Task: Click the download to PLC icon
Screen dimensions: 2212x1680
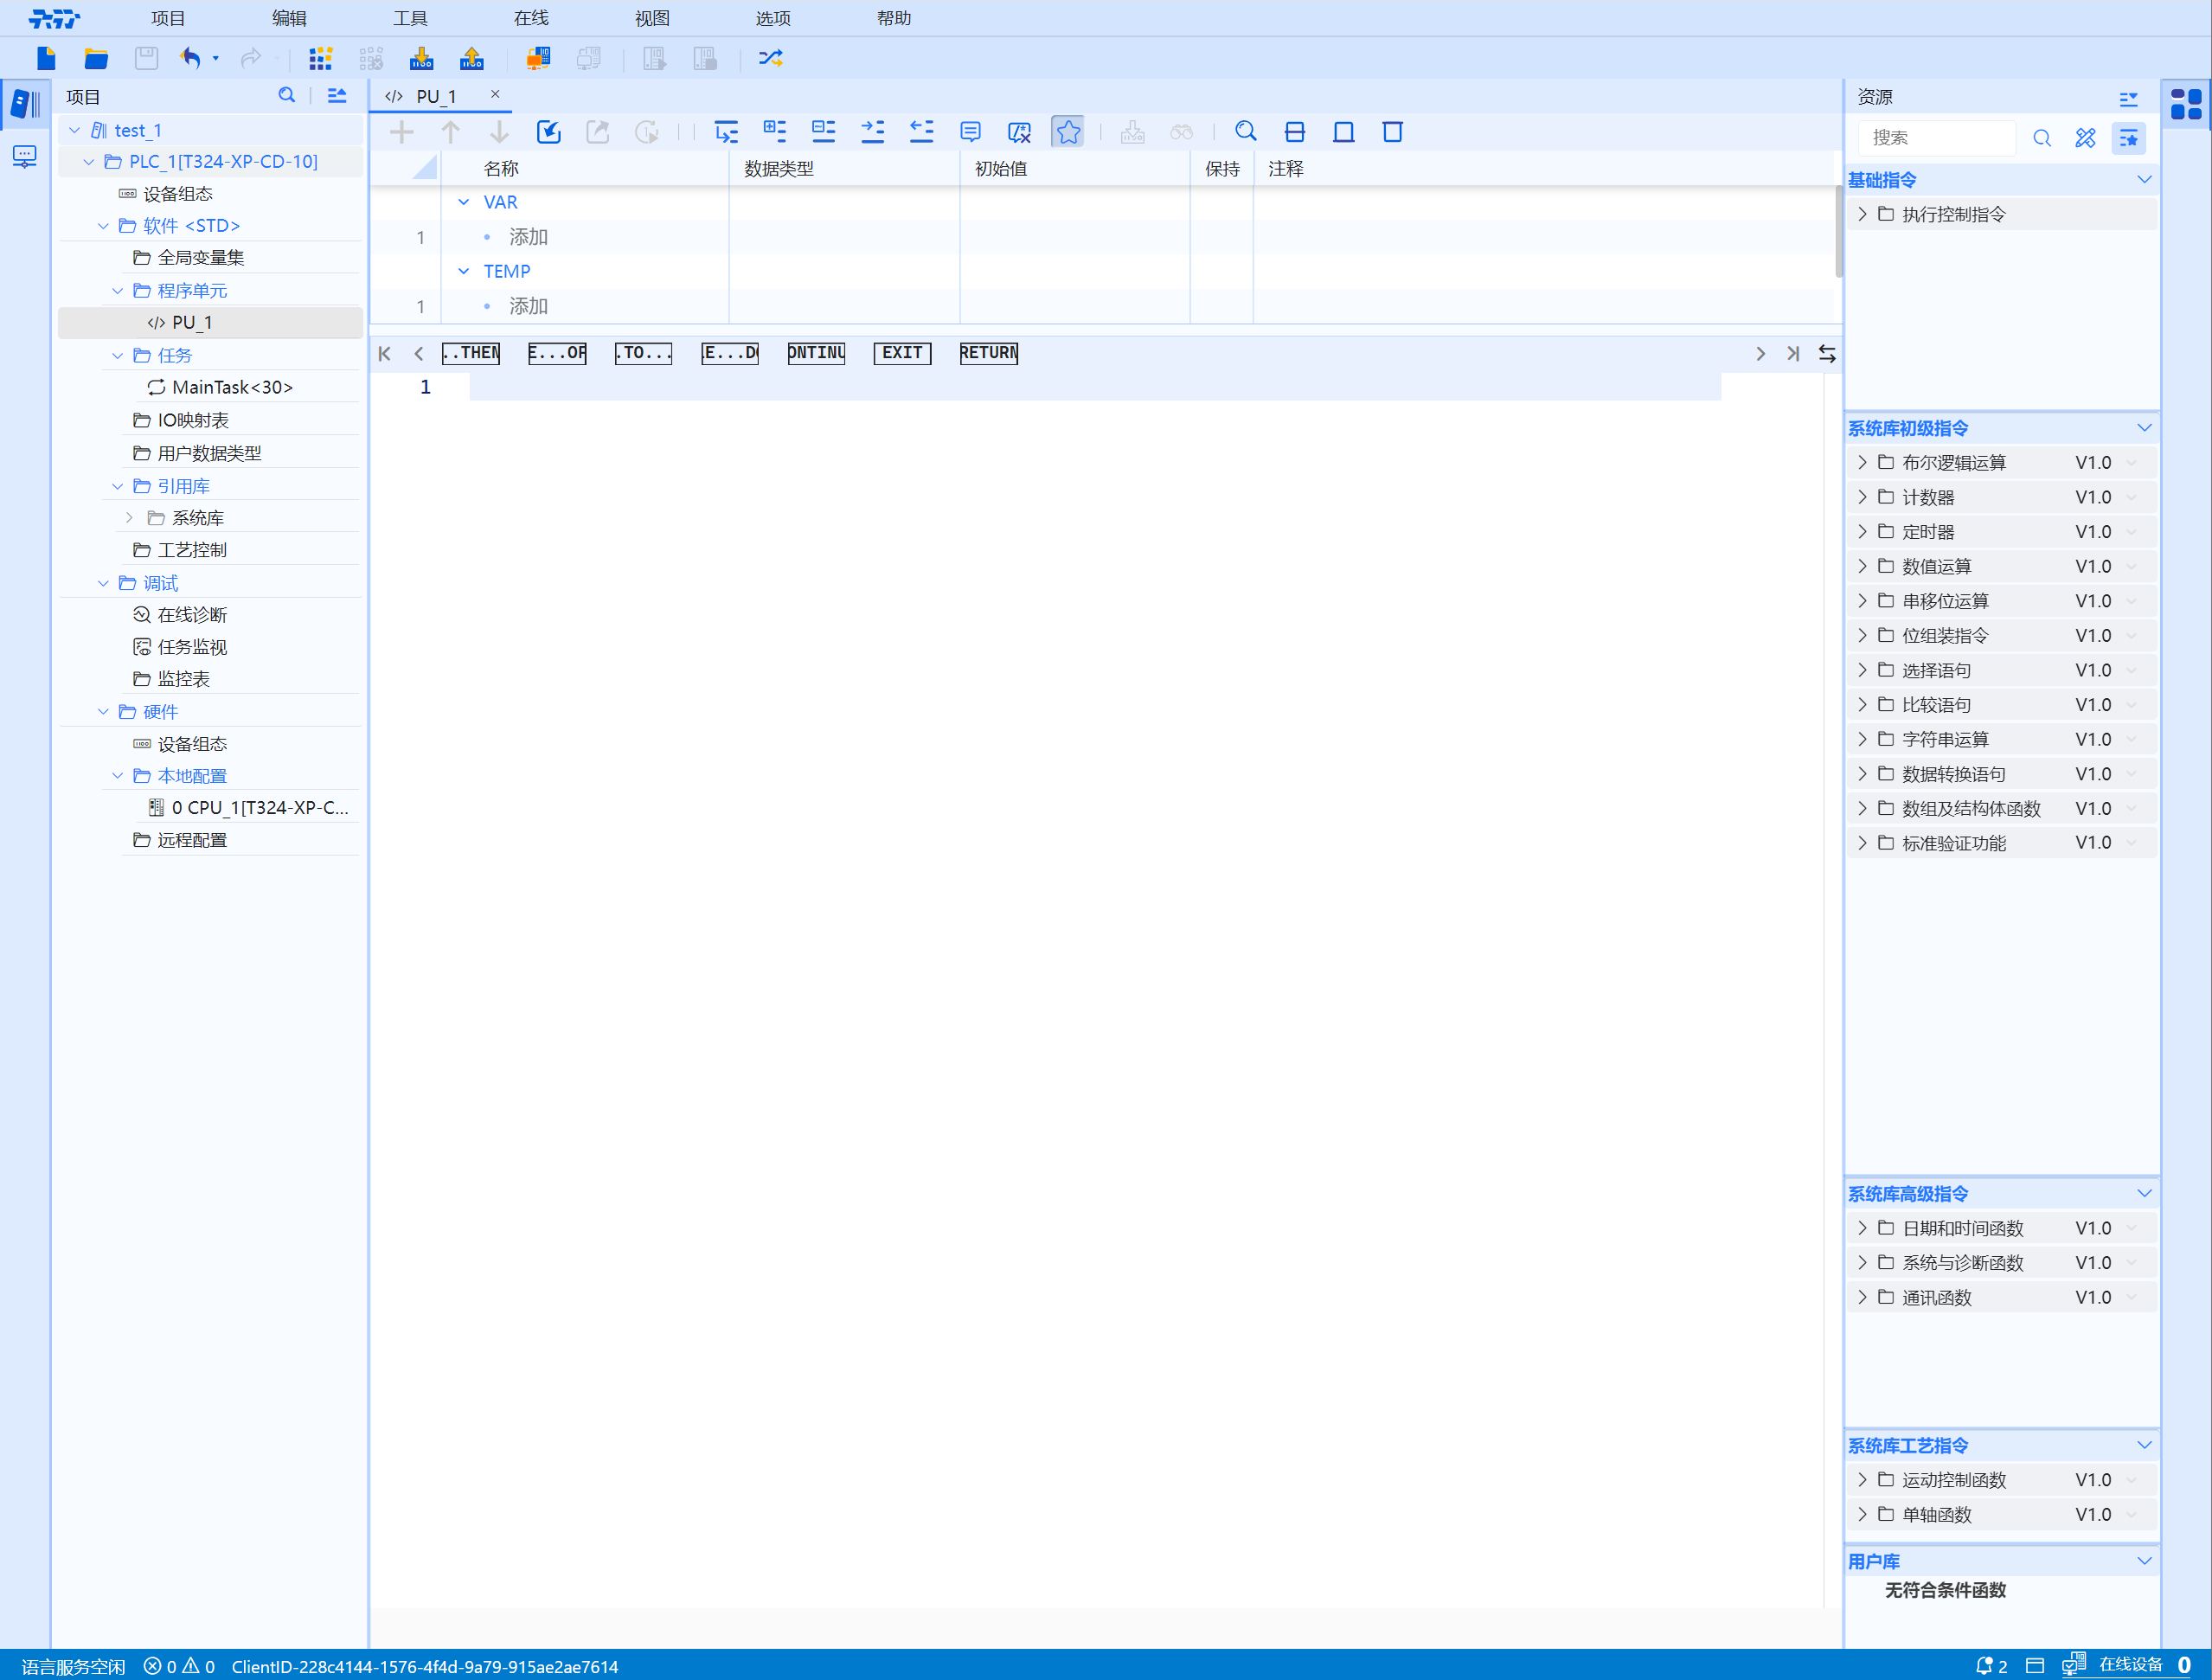Action: pos(421,58)
